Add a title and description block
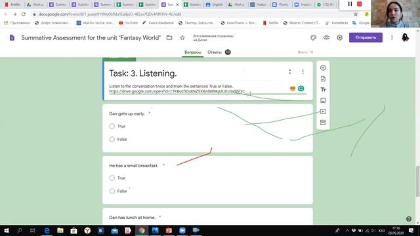This screenshot has height=236, width=420. point(323,90)
